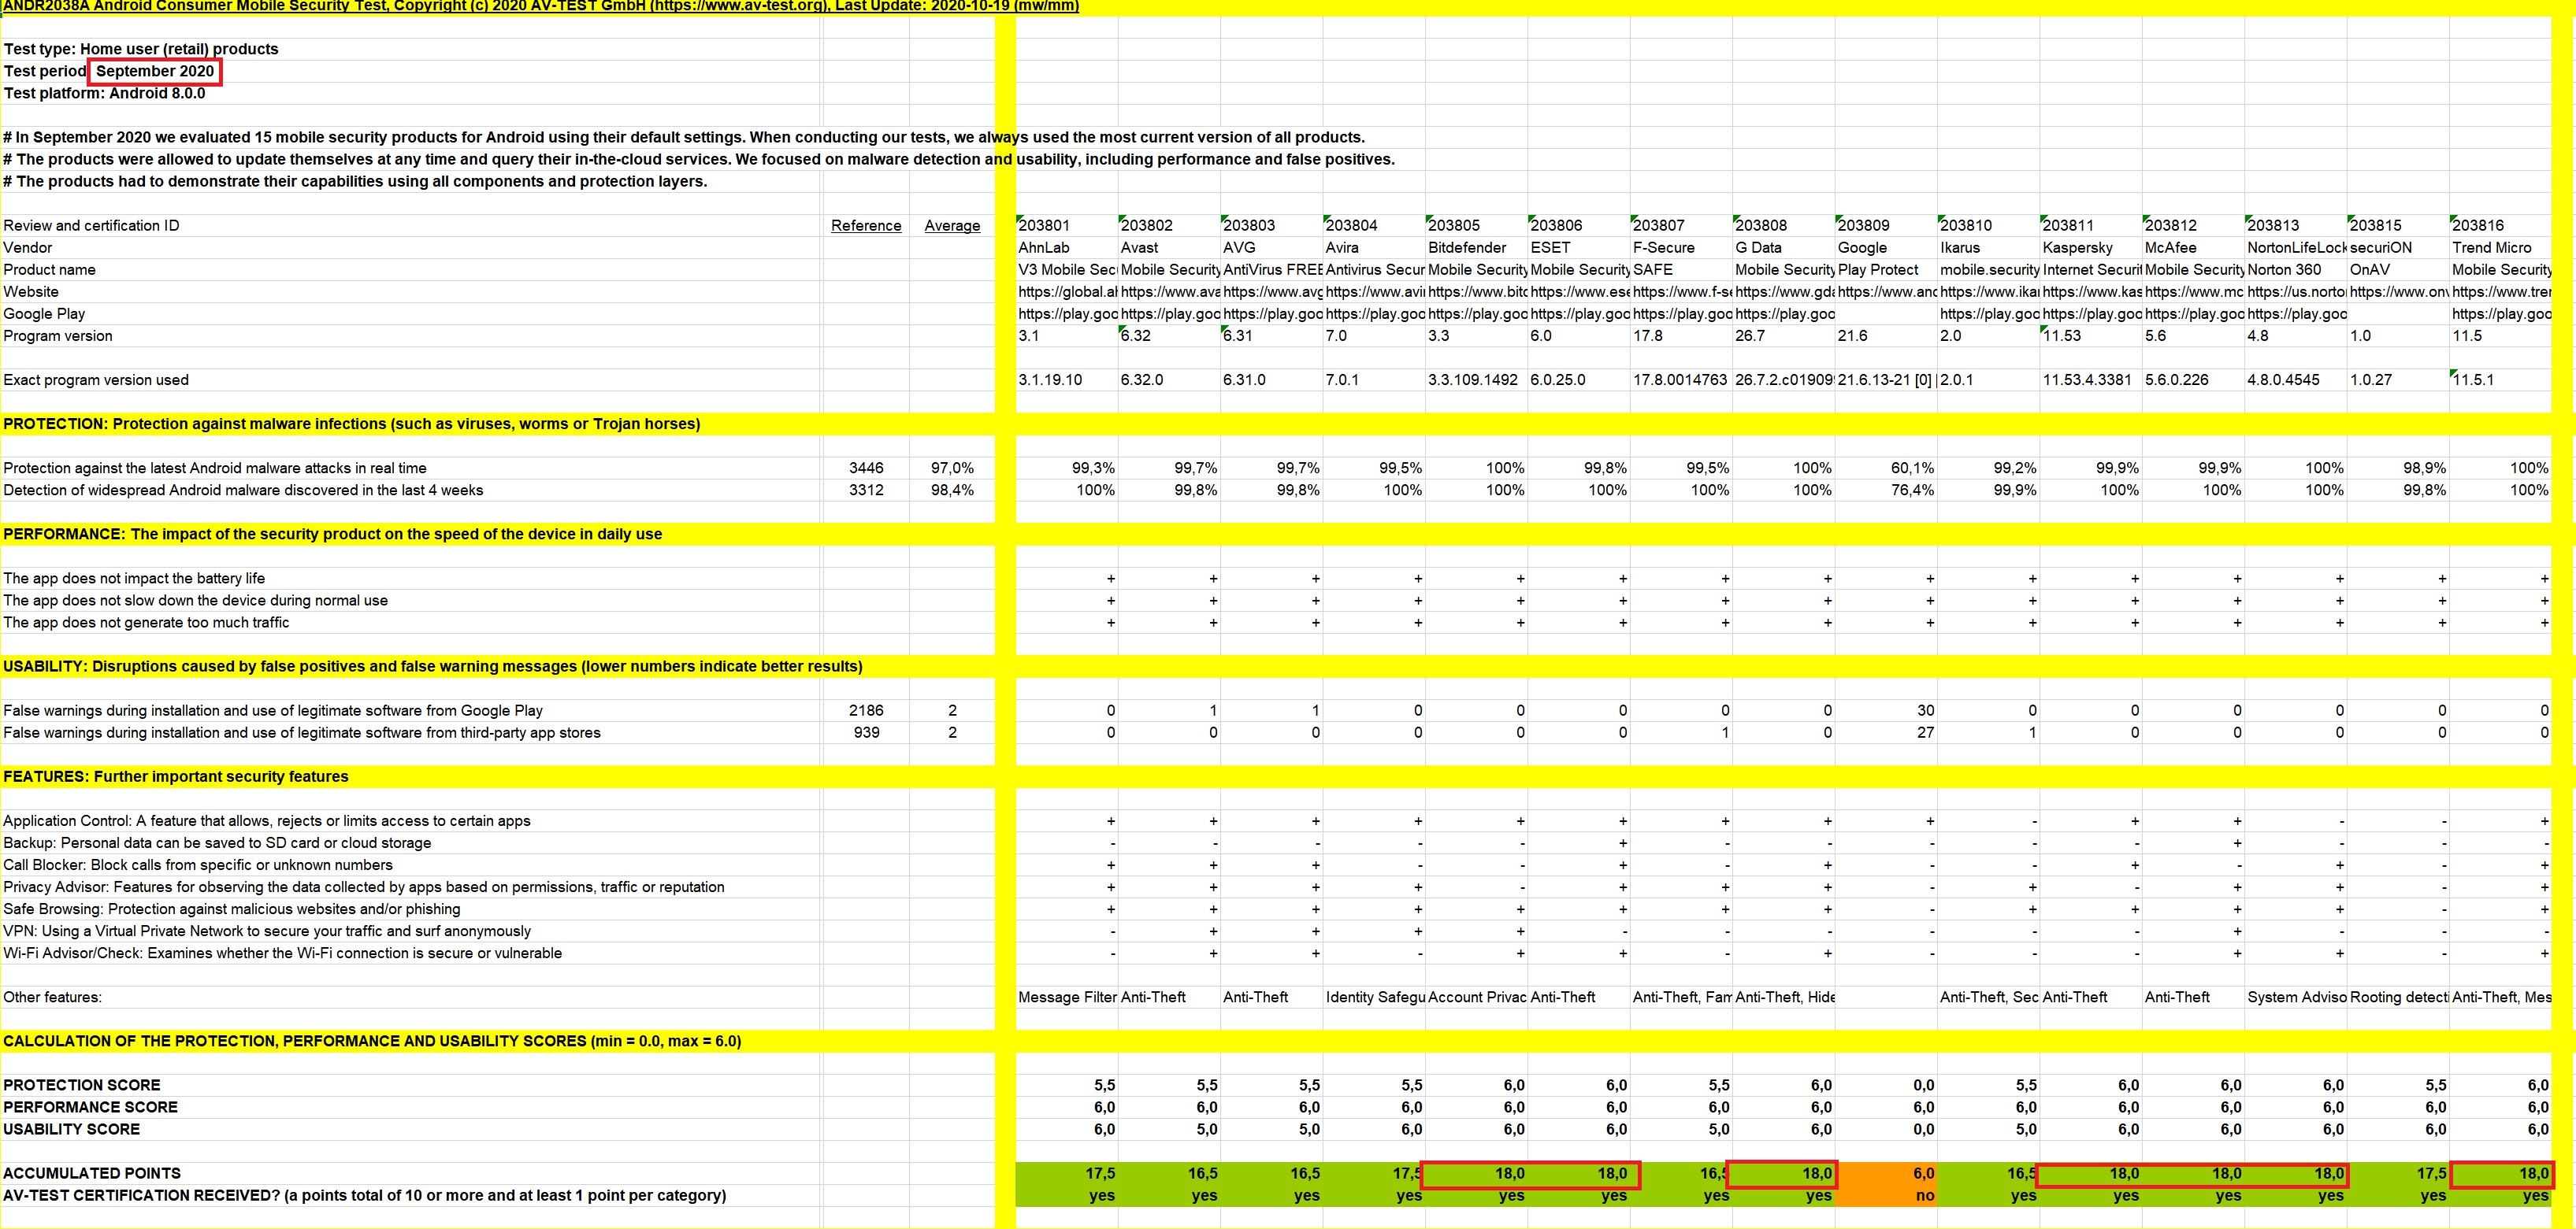Select Google's orange 'no' certification cell
Viewport: 2576px width, 1229px height.
tap(1885, 1196)
